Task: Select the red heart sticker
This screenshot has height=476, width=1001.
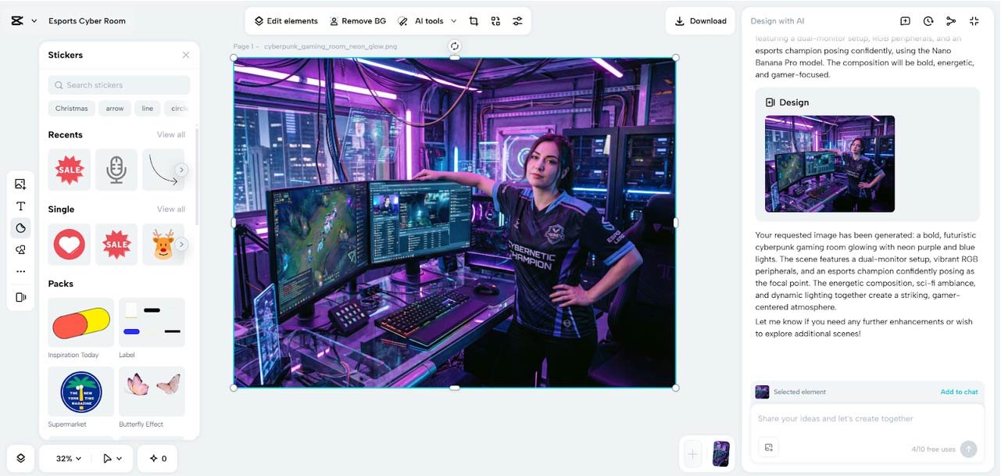Action: 69,245
